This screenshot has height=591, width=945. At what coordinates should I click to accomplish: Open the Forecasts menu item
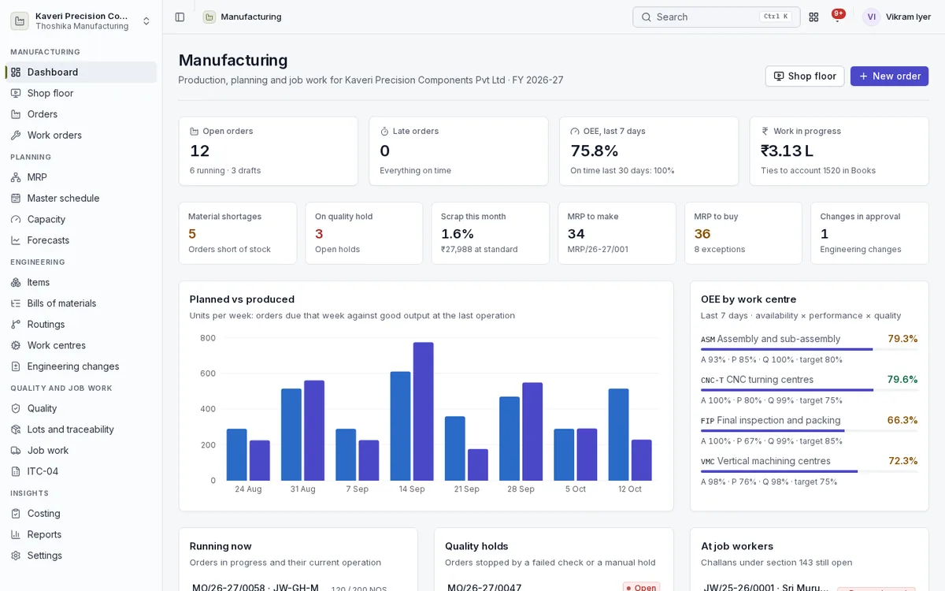[x=81, y=240]
